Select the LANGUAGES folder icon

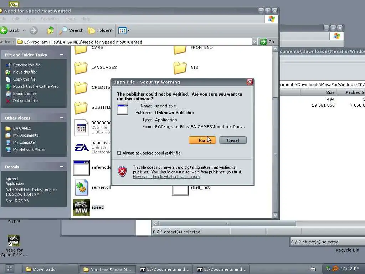tap(81, 68)
